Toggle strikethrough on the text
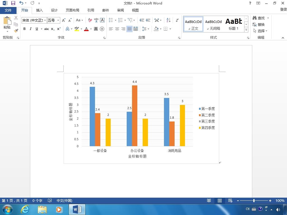 [x=47, y=29]
